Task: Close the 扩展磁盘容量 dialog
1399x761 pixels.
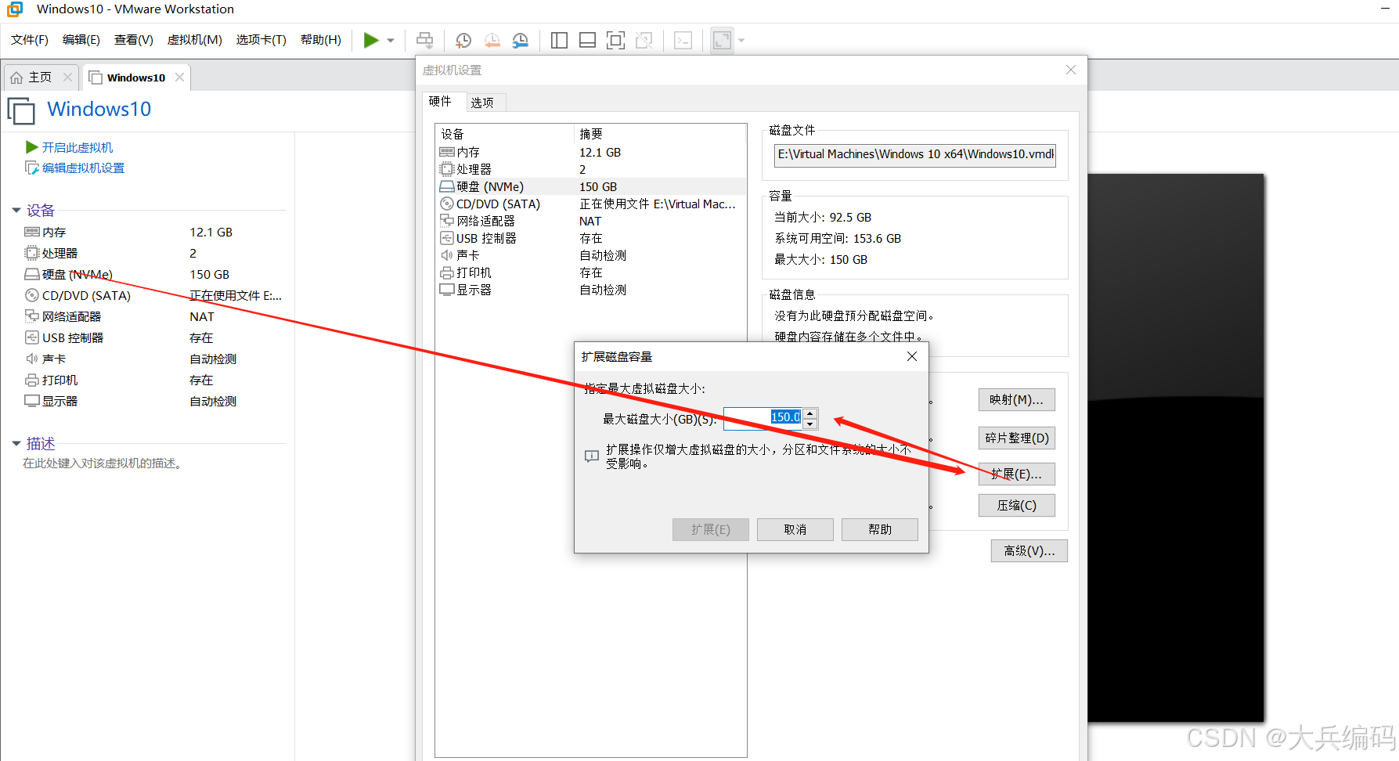Action: coord(912,356)
